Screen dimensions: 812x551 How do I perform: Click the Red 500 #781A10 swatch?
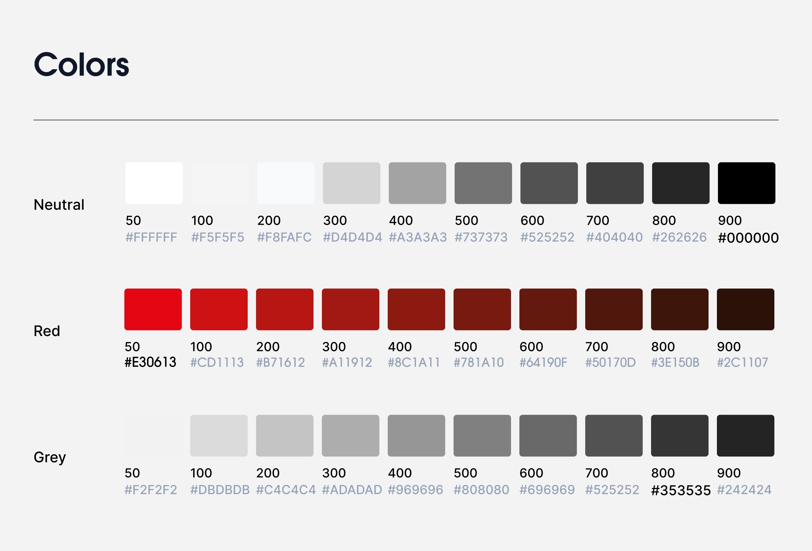pyautogui.click(x=482, y=309)
